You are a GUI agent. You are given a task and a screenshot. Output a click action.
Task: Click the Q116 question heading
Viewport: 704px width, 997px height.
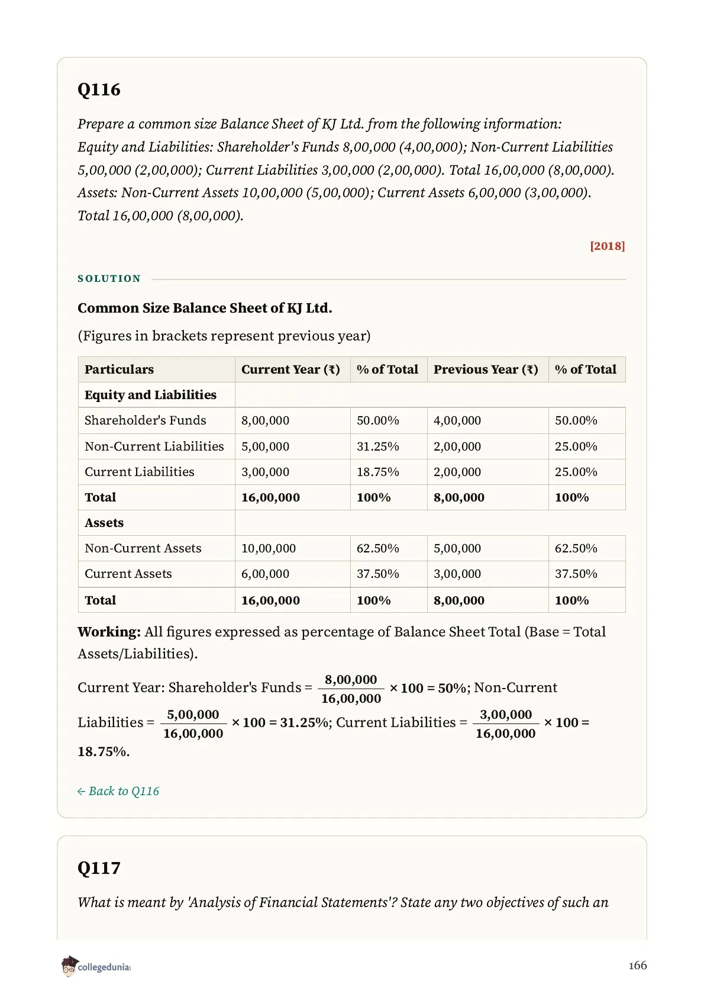coord(99,89)
